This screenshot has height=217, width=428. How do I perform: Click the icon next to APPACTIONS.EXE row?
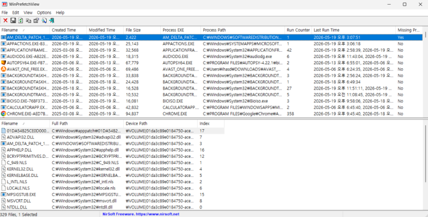click(3, 44)
